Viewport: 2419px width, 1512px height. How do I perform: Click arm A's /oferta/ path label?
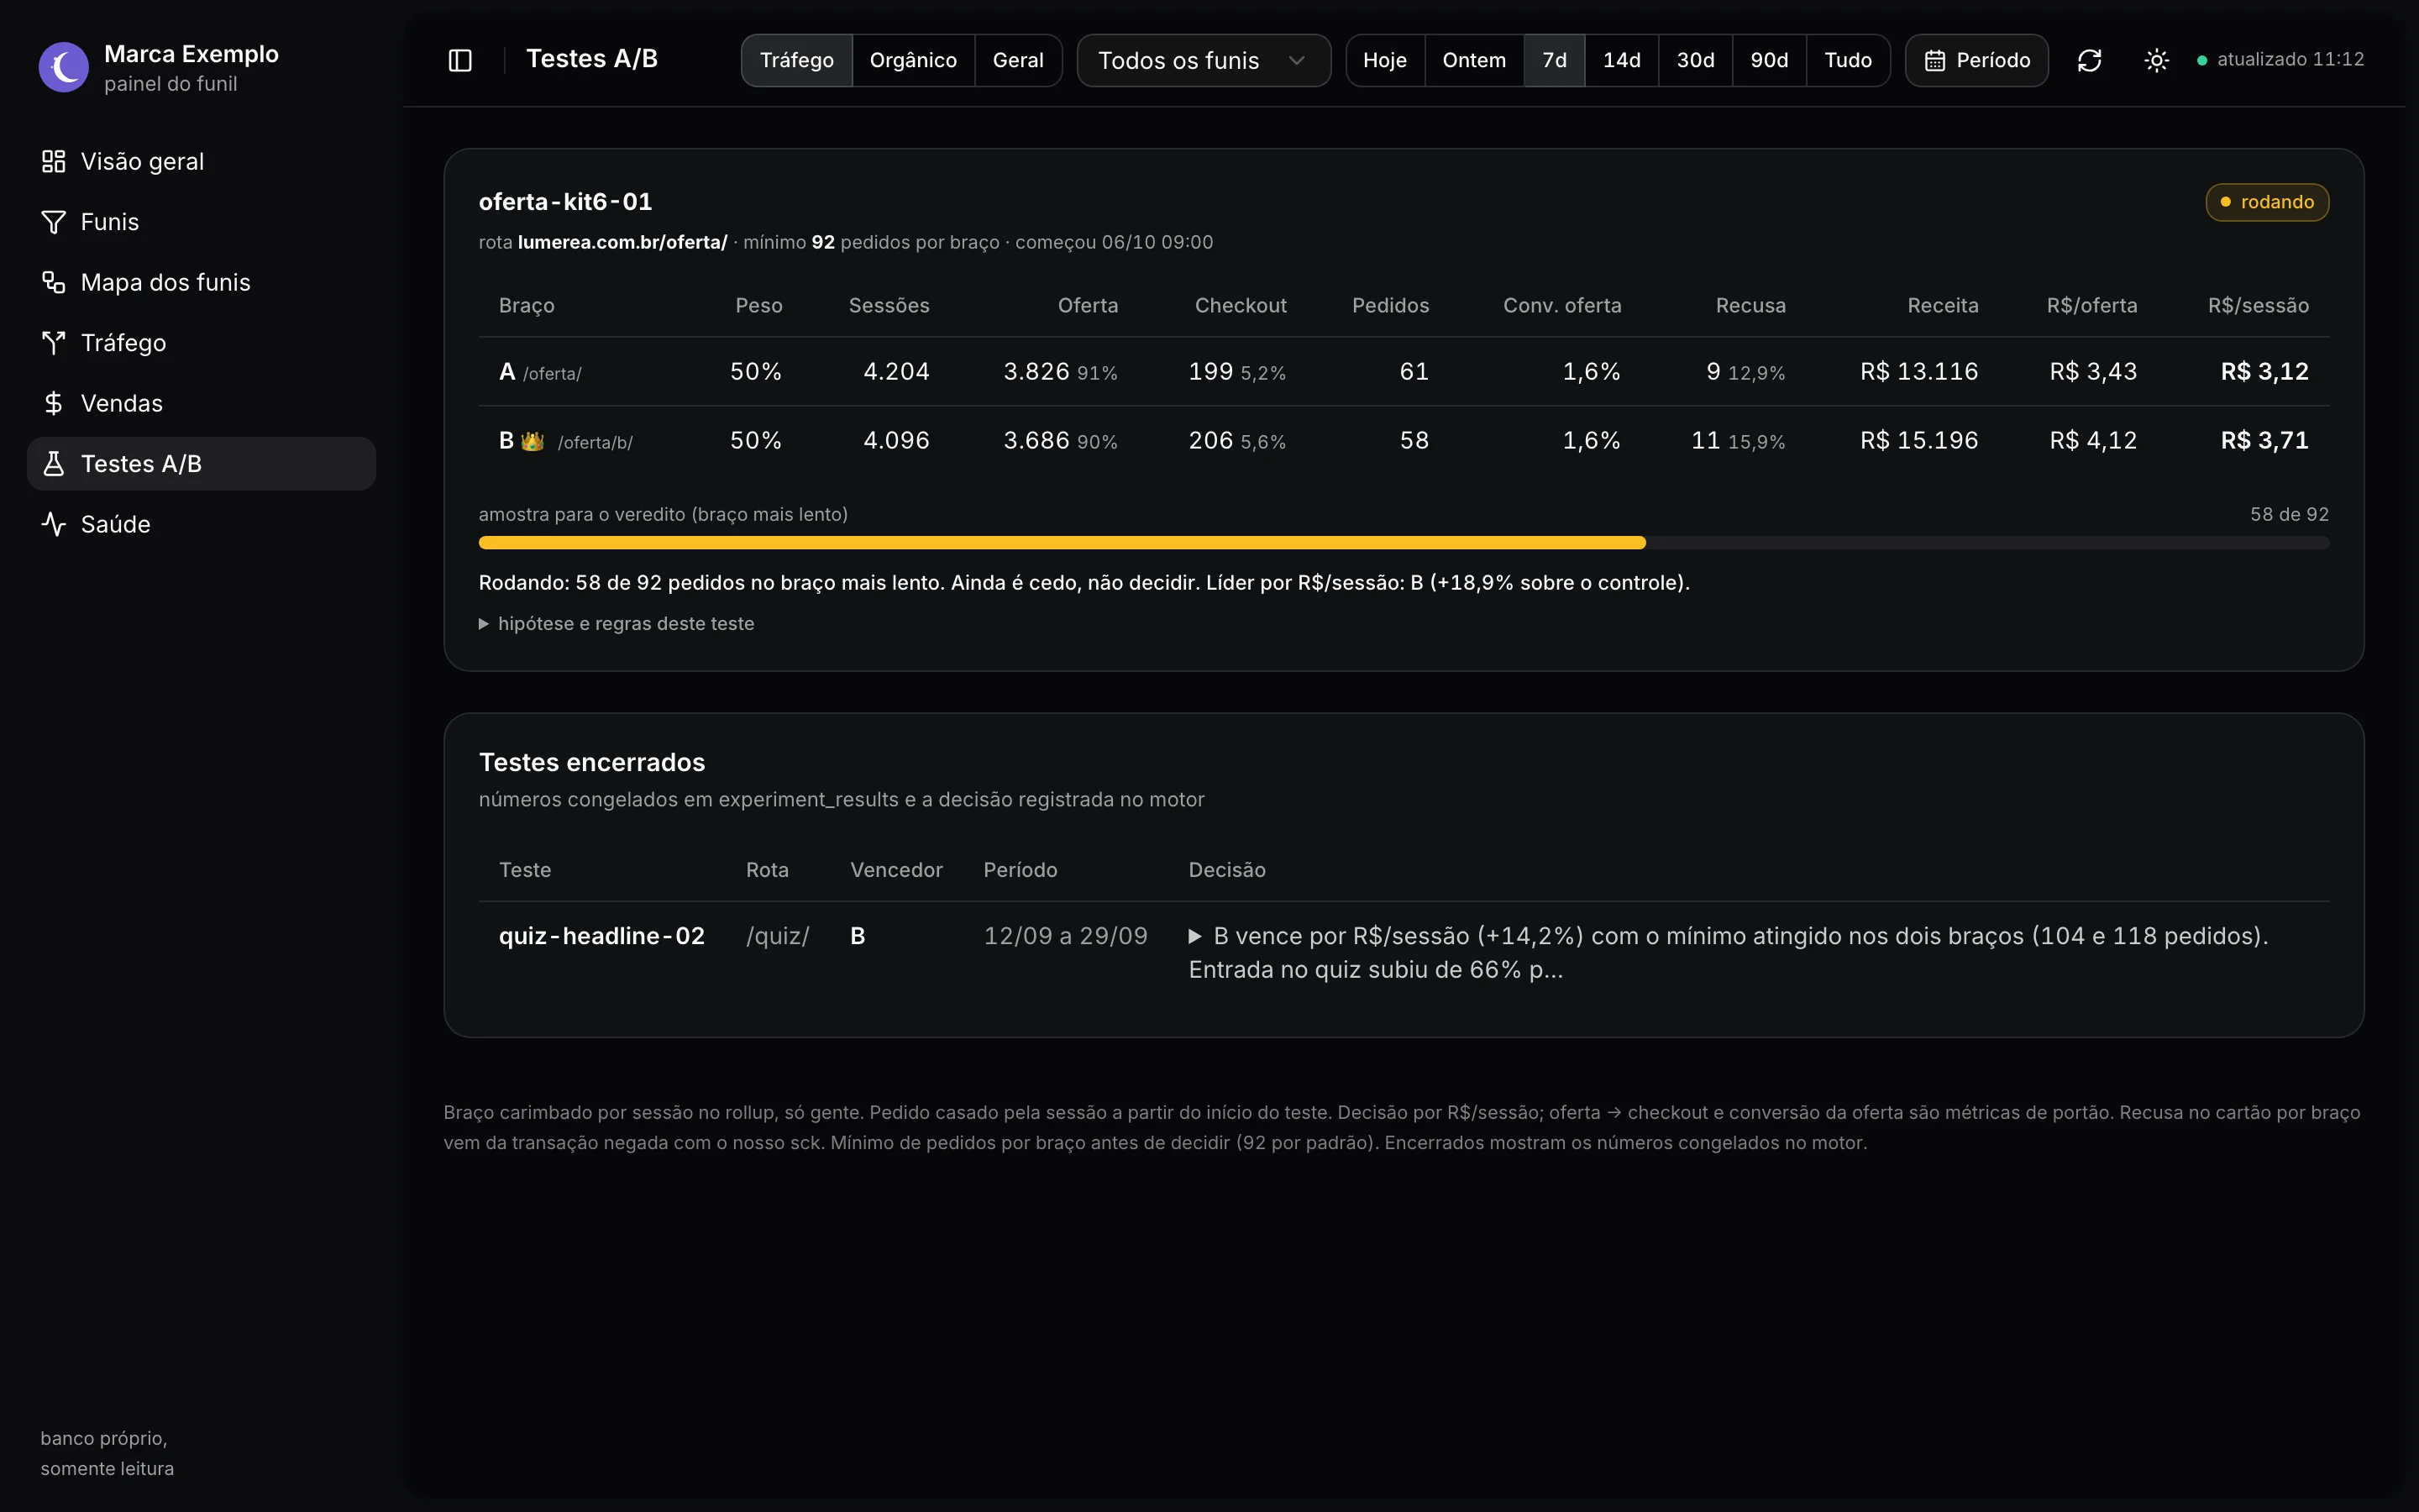[552, 374]
